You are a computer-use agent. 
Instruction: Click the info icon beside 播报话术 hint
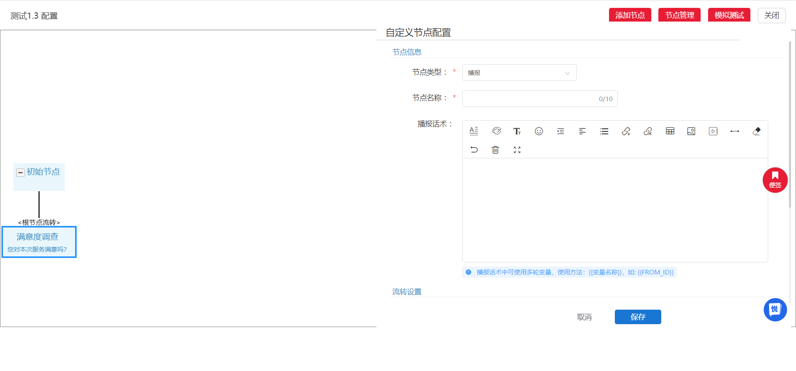tap(468, 272)
